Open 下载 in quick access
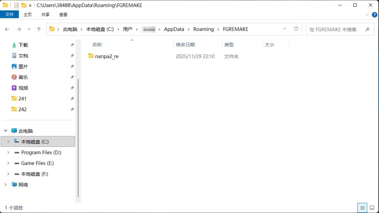The width and height of the screenshot is (379, 213). tap(23, 45)
